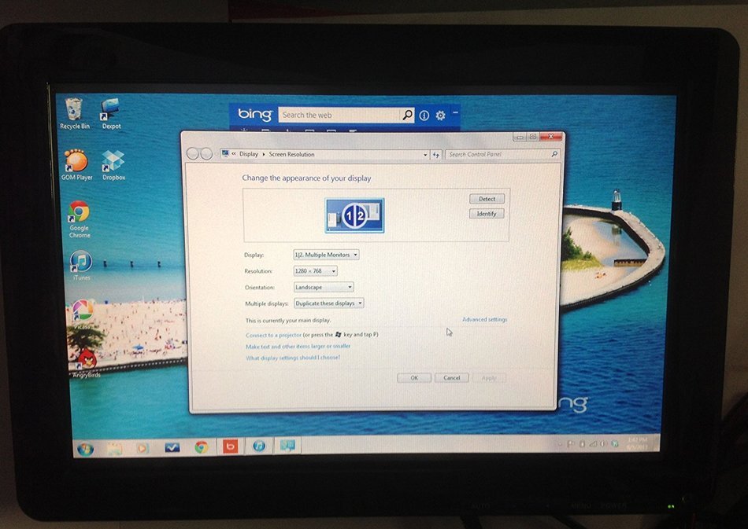Screen dimensions: 748x529
Task: Open iTunes from the taskbar
Action: [x=259, y=446]
